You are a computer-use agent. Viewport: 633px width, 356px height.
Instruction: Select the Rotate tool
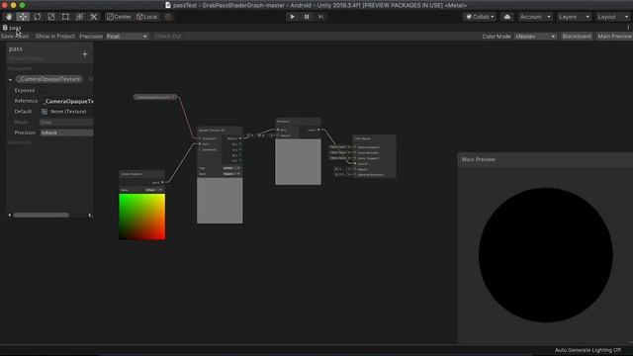[38, 17]
